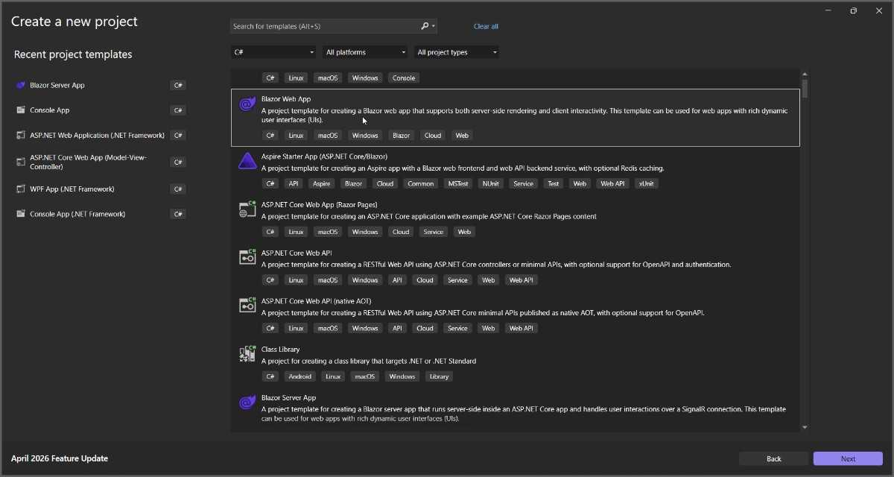Click the Class Library template icon

(x=247, y=354)
